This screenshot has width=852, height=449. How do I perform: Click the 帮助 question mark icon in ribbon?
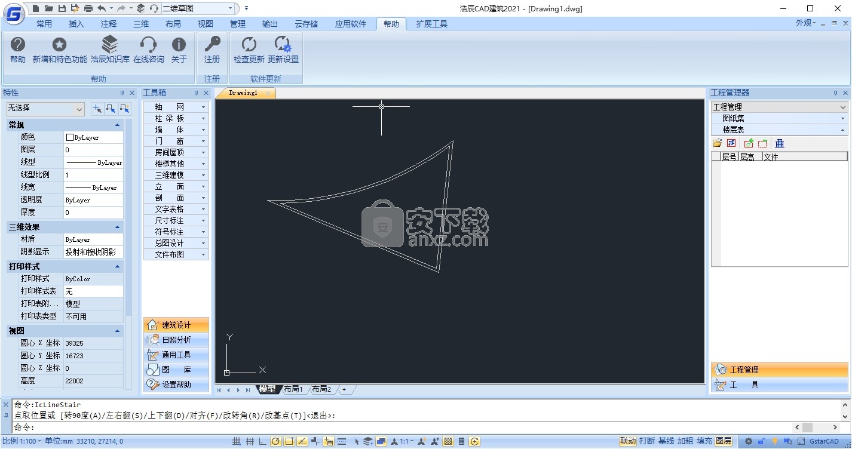coord(18,50)
